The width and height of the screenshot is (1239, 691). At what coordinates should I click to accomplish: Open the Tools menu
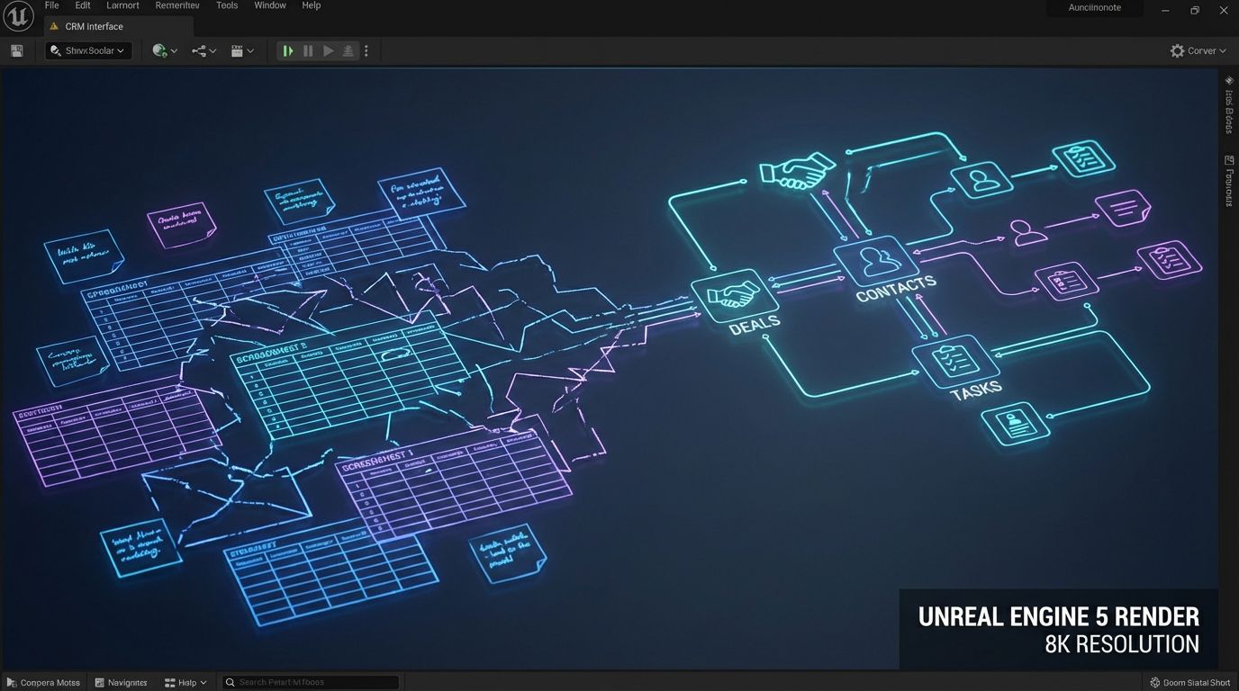(227, 5)
